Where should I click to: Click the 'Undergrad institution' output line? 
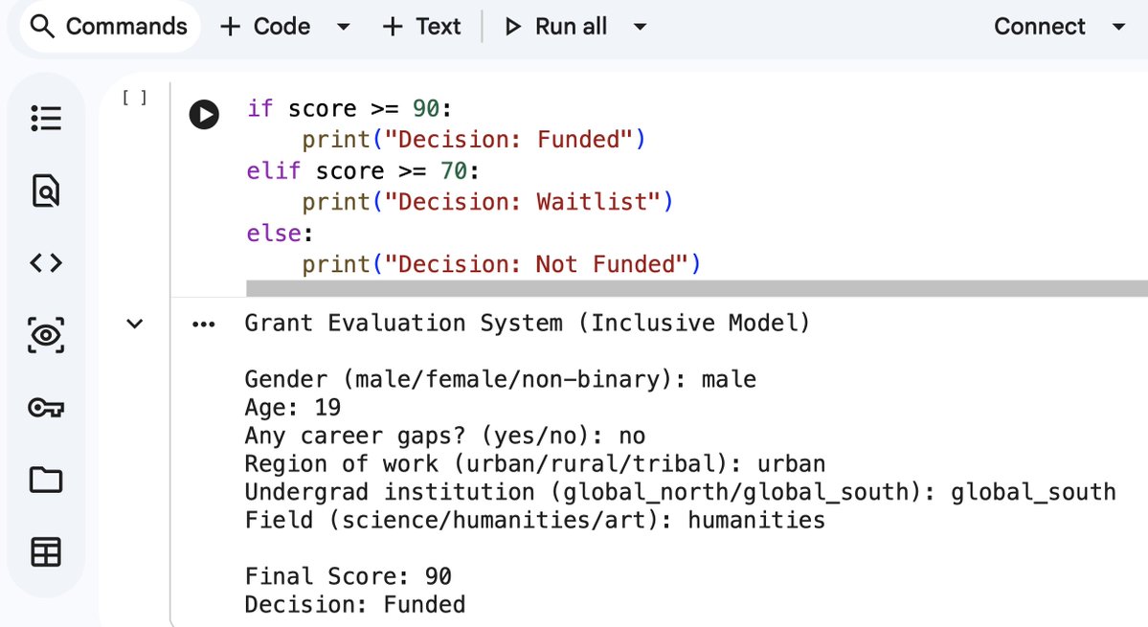tap(680, 492)
